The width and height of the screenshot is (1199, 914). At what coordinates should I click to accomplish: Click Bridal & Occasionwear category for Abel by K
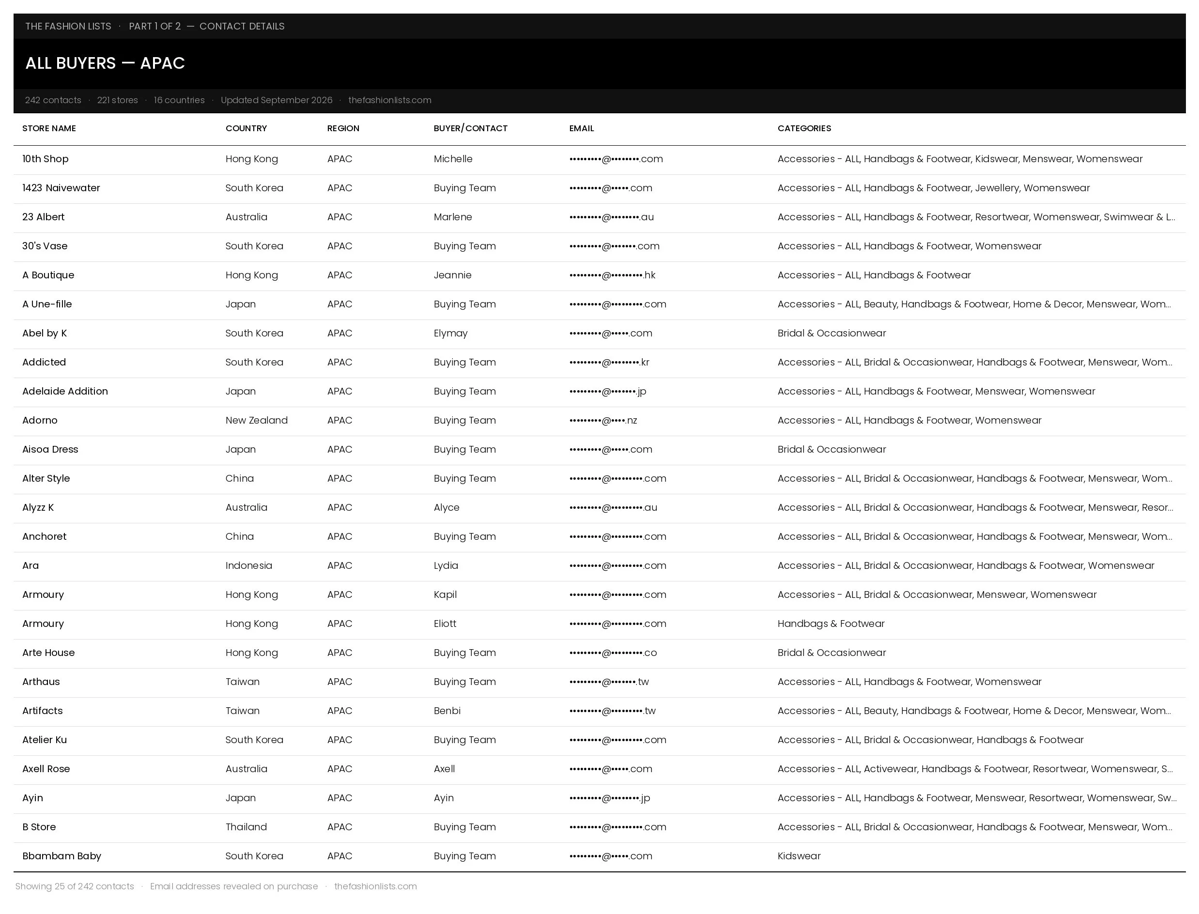click(x=831, y=333)
